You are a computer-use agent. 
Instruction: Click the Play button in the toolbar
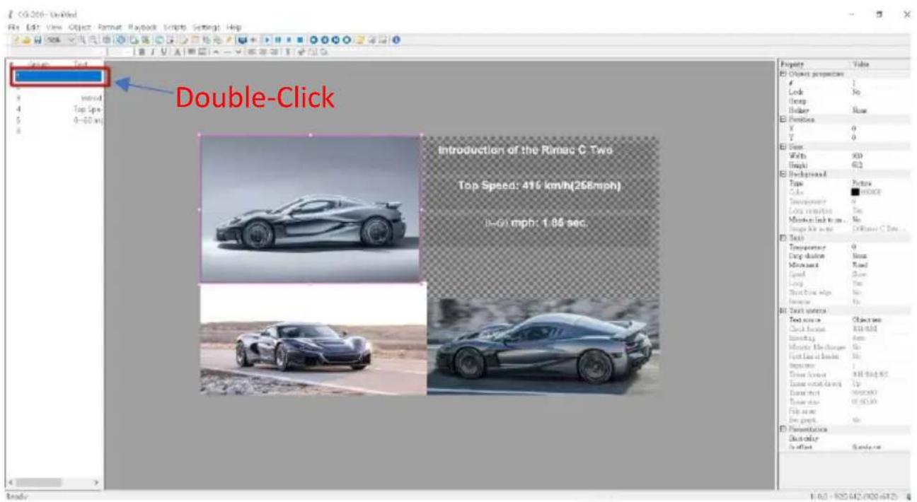coord(267,40)
